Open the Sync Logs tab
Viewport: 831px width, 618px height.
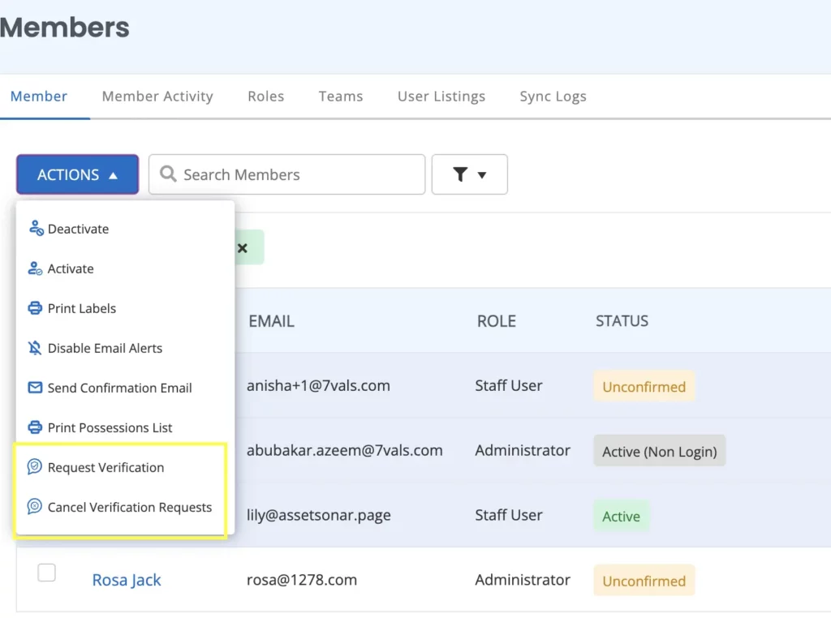(x=553, y=97)
